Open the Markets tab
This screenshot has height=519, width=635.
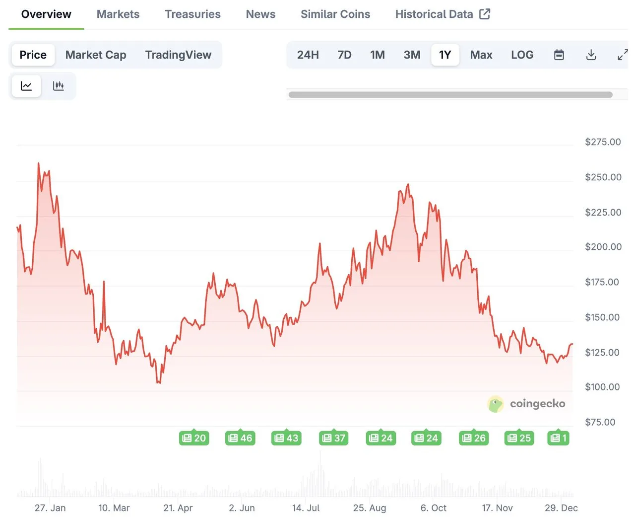(x=118, y=14)
